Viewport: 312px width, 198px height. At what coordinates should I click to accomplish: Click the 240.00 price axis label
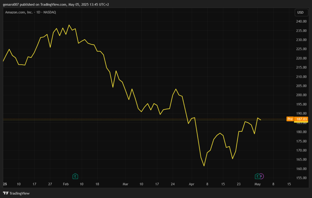coord(301,22)
